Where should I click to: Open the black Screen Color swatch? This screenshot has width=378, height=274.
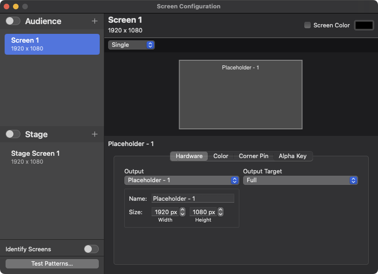(x=364, y=25)
